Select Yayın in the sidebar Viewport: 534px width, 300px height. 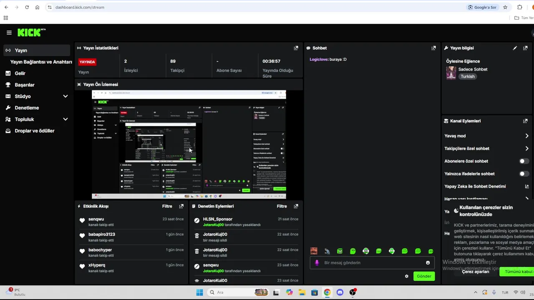pyautogui.click(x=37, y=50)
